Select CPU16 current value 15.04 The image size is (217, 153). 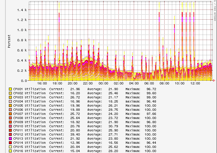(75, 151)
